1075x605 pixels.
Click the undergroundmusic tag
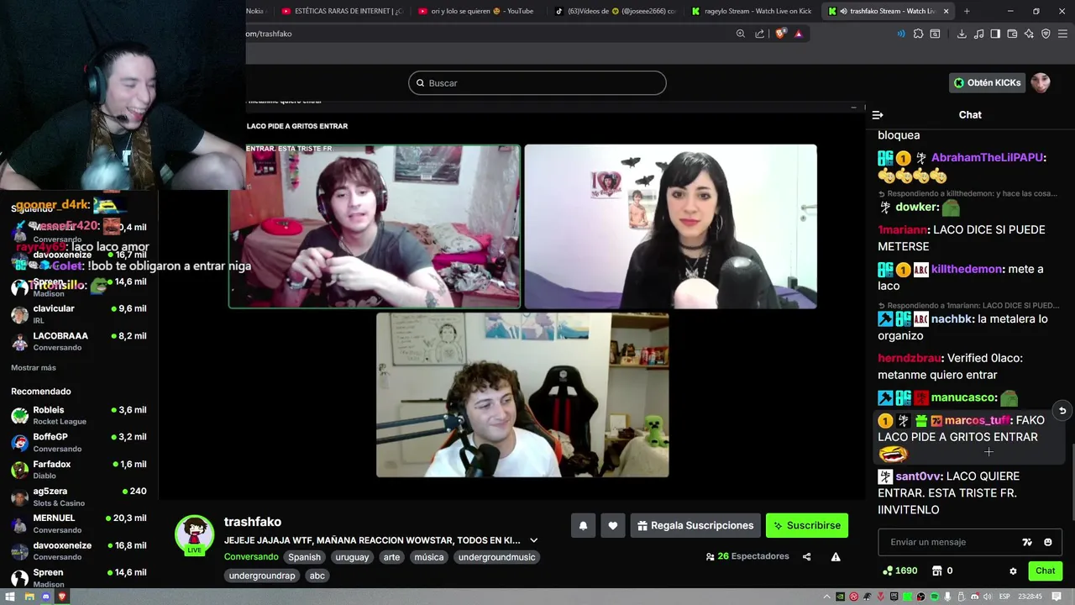[x=496, y=557]
